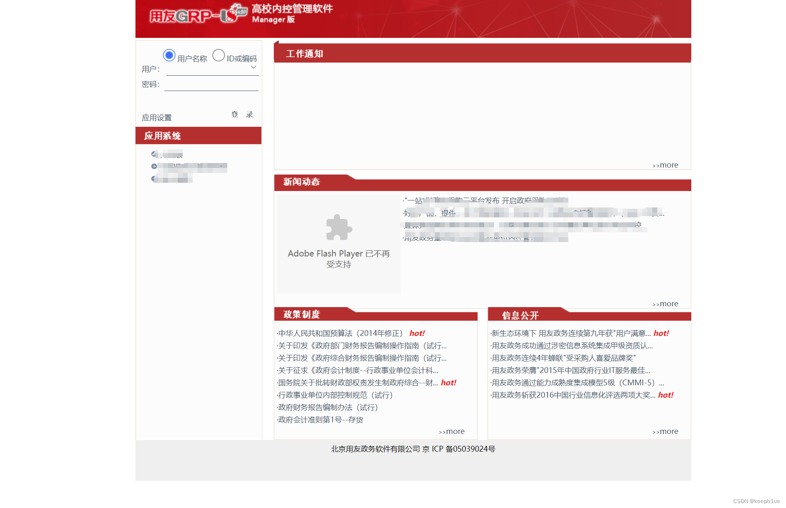Click the >>more link under 信息公开
Image resolution: width=786 pixels, height=508 pixels.
[665, 431]
